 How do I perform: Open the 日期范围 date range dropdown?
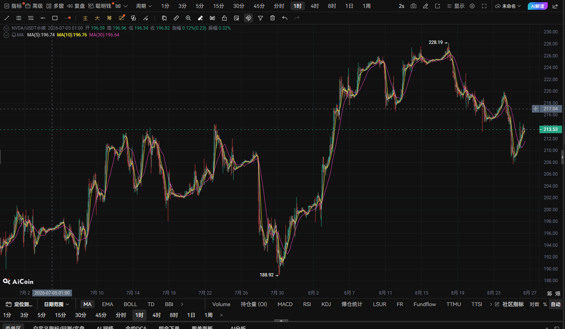(x=56, y=304)
